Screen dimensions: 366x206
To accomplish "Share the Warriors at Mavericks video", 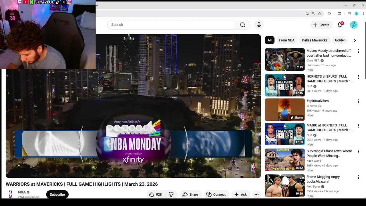I will (190, 195).
